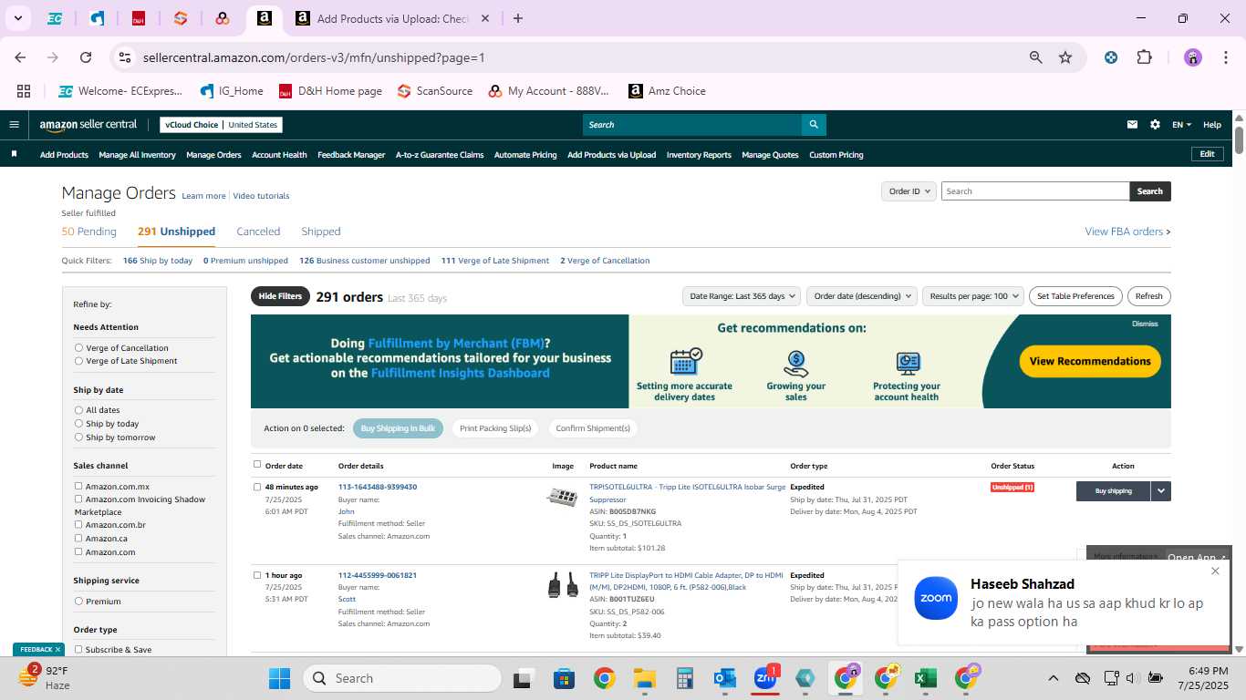Open the vCloud Choice account switcher
Viewport: 1246px width, 700px height.
click(221, 125)
